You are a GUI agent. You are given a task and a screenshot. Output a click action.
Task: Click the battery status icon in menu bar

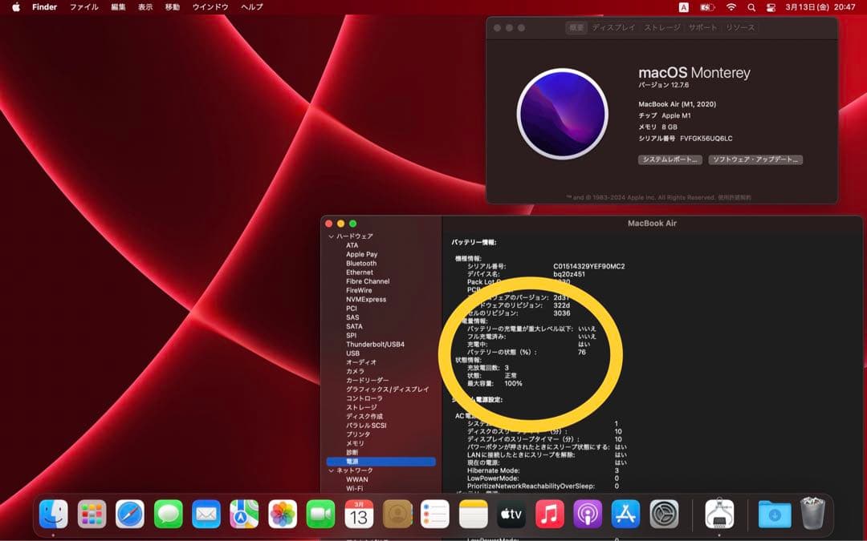coord(707,7)
